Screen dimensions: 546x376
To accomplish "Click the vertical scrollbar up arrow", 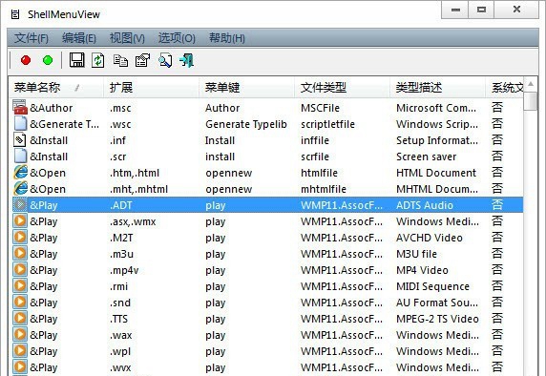I will click(531, 84).
